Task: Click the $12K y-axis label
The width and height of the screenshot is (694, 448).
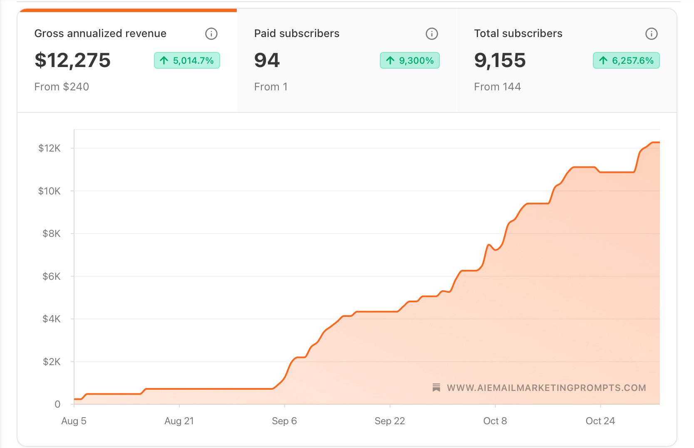Action: coord(50,148)
